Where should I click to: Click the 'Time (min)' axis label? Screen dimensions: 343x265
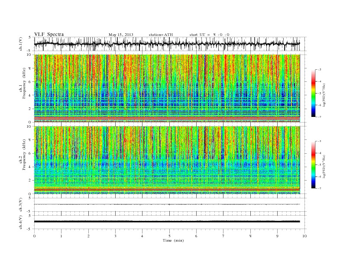tap(173, 240)
